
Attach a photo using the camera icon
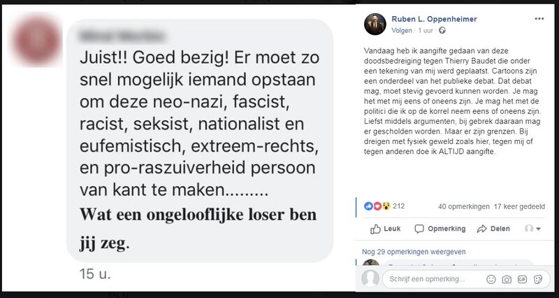[x=506, y=279]
